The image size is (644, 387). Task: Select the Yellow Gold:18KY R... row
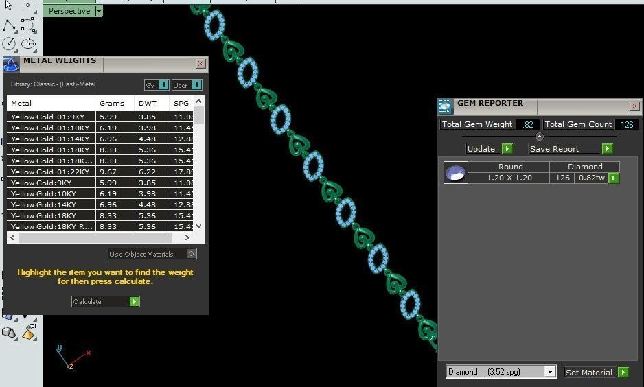point(100,226)
